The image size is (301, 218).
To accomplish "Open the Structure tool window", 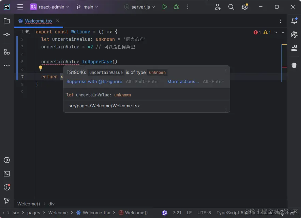I will click(7, 52).
